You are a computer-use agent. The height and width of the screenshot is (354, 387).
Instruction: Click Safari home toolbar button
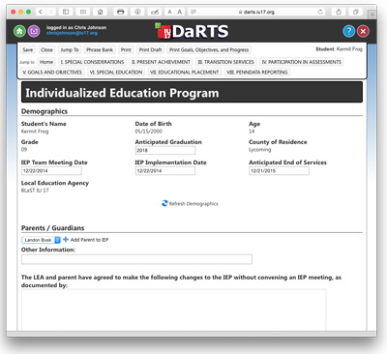pos(100,12)
